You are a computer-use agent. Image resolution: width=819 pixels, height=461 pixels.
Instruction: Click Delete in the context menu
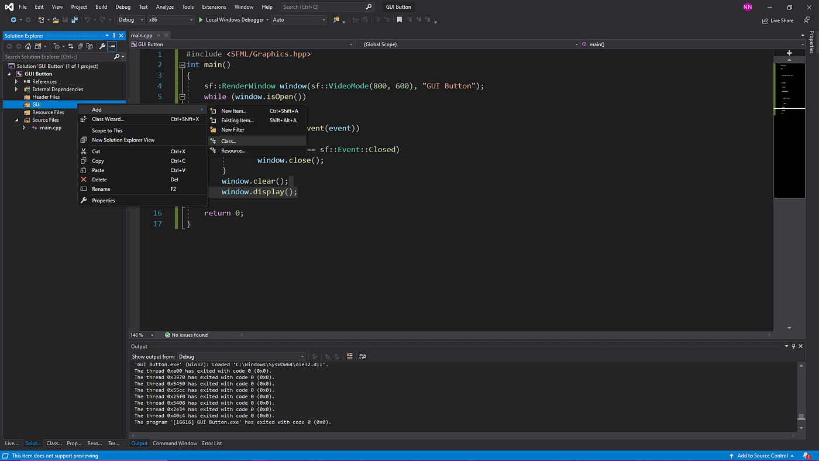(142, 180)
